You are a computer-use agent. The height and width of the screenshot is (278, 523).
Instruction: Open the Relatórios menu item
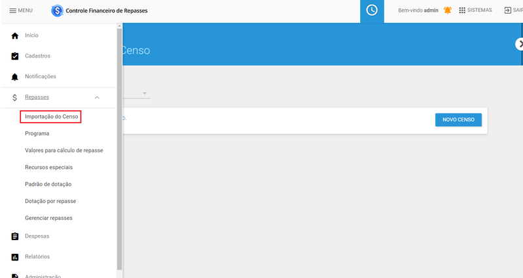pyautogui.click(x=37, y=256)
